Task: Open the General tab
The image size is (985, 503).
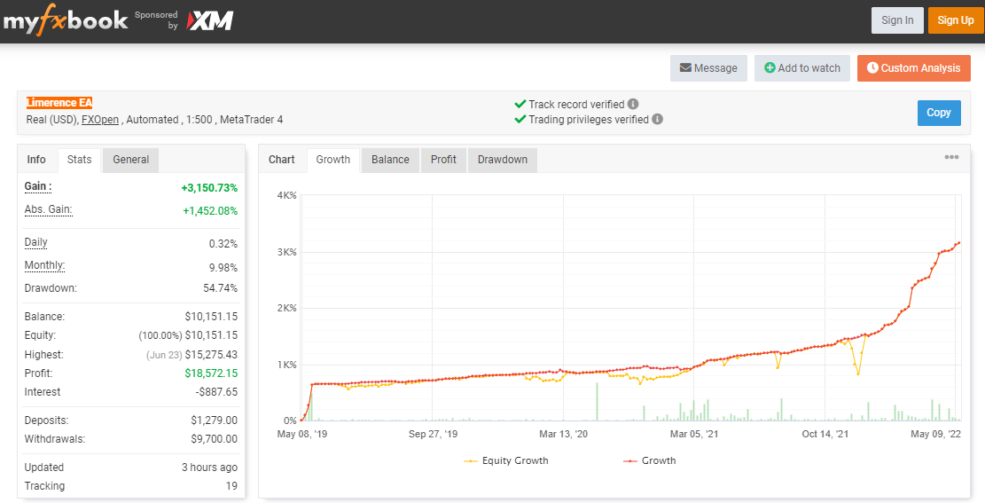Action: [130, 160]
